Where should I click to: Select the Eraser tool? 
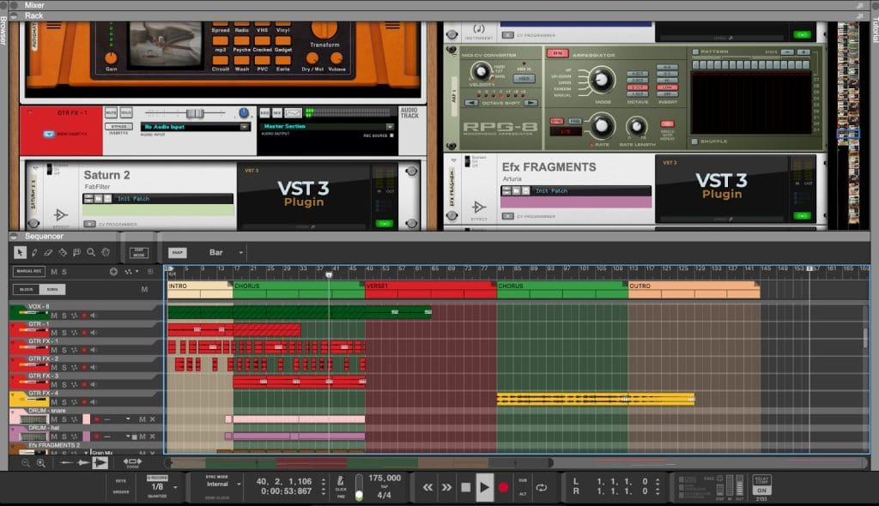[x=48, y=252]
